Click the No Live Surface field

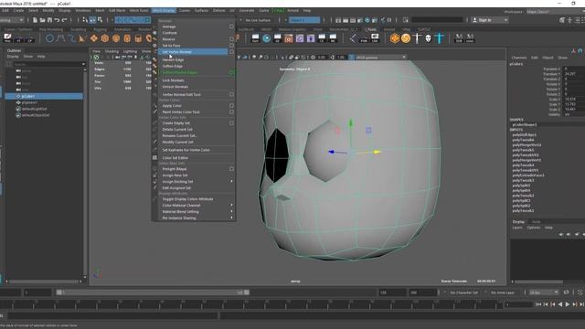pyautogui.click(x=259, y=20)
